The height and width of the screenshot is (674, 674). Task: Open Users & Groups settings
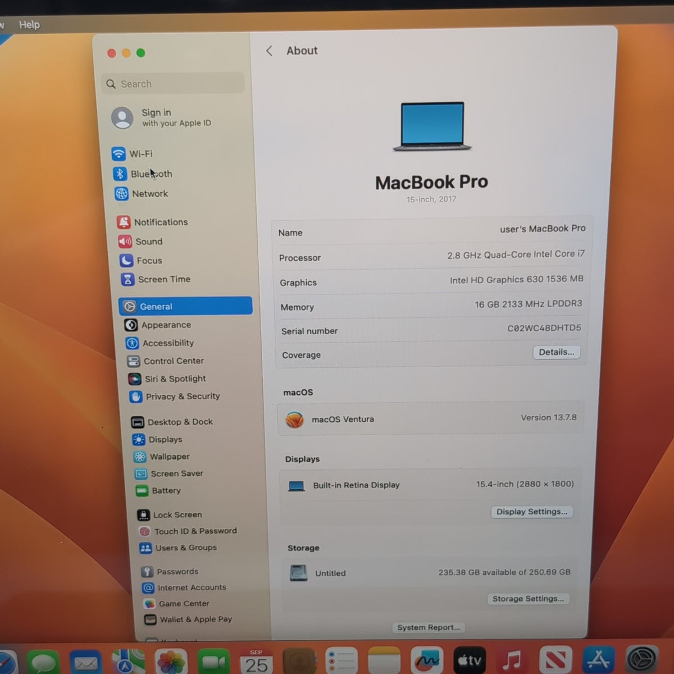click(178, 548)
